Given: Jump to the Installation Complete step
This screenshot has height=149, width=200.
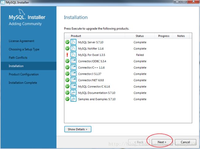Looking at the screenshot, I should coord(23,83).
